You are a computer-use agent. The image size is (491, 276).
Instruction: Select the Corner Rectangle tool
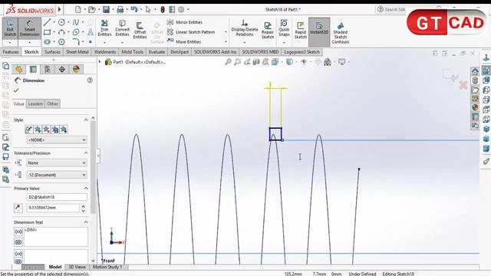[x=47, y=32]
